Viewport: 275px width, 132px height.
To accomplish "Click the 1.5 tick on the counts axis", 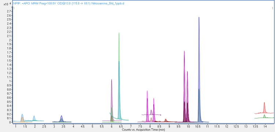I will pos(9,60).
